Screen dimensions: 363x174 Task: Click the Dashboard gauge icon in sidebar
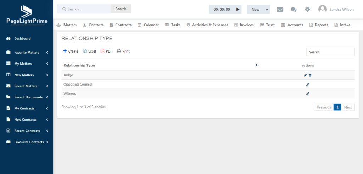(x=9, y=38)
